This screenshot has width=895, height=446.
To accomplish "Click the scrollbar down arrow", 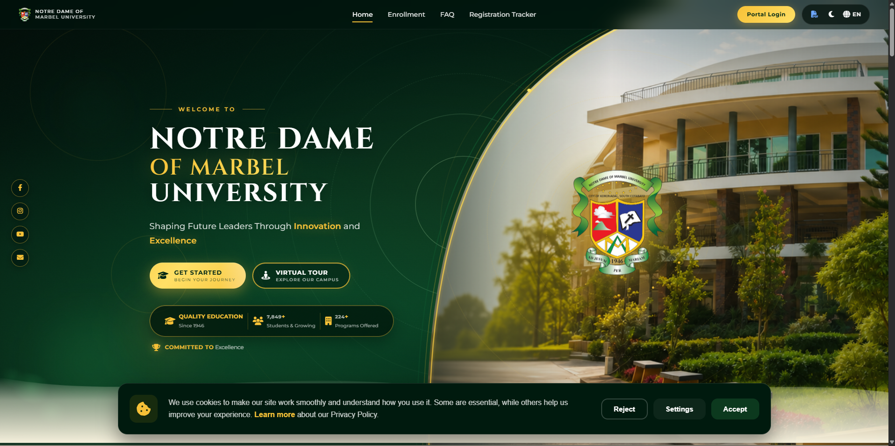I will coord(892,442).
